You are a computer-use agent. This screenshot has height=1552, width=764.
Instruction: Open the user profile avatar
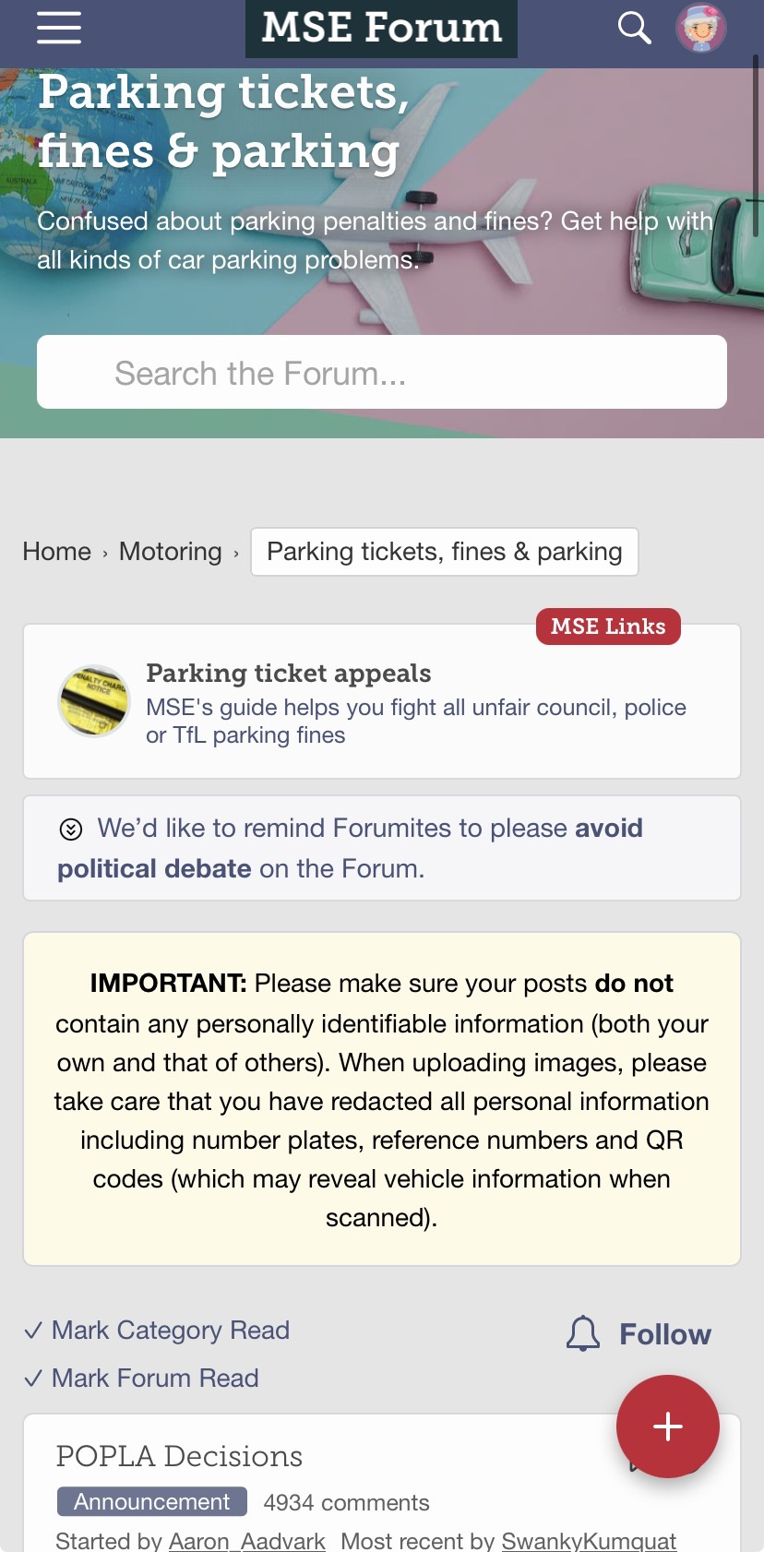[x=701, y=28]
